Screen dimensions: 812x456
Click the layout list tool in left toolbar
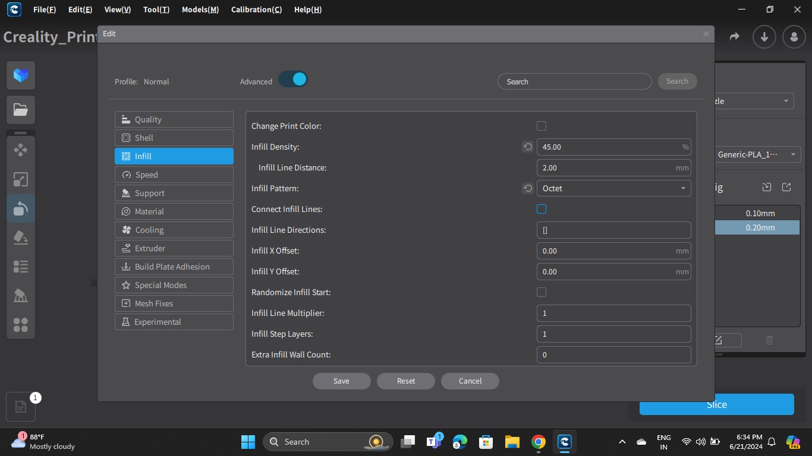(21, 267)
